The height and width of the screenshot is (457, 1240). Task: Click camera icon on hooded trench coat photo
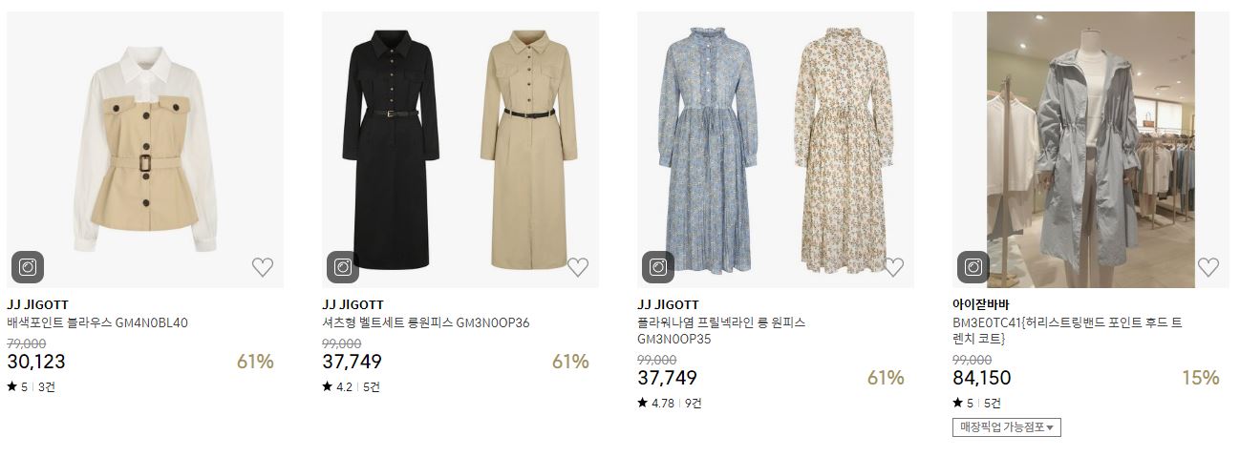(x=973, y=267)
